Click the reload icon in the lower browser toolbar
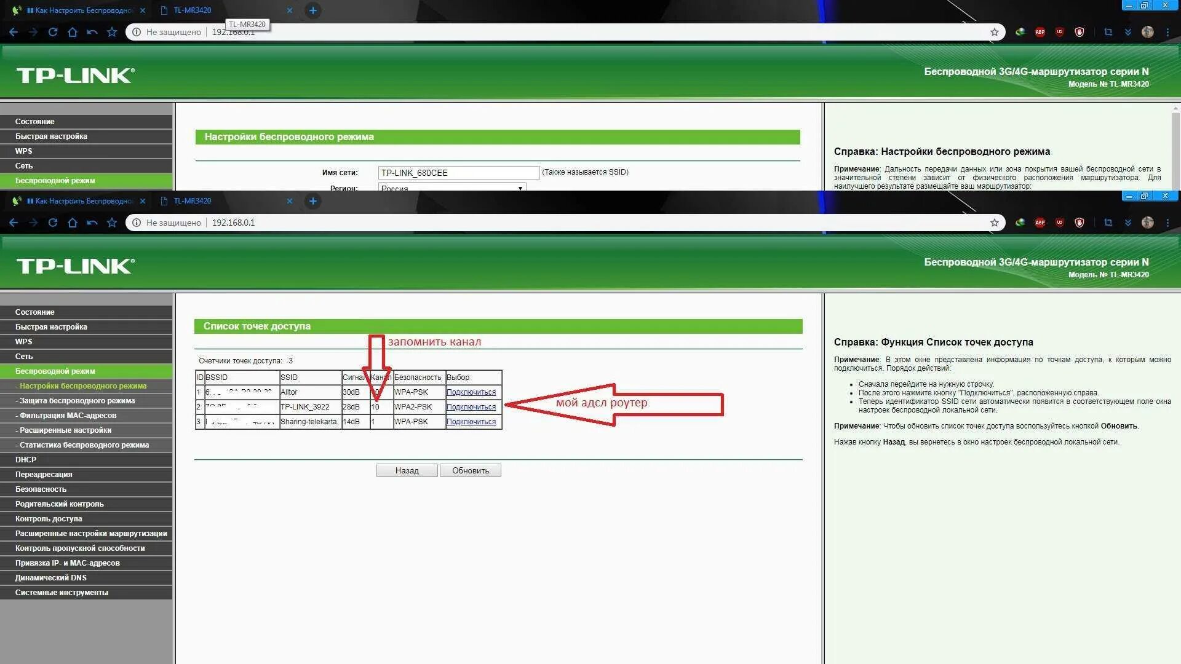The width and height of the screenshot is (1181, 664). (53, 223)
